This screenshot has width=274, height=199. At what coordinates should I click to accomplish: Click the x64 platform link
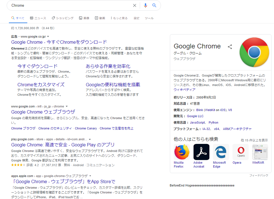click(x=216, y=129)
